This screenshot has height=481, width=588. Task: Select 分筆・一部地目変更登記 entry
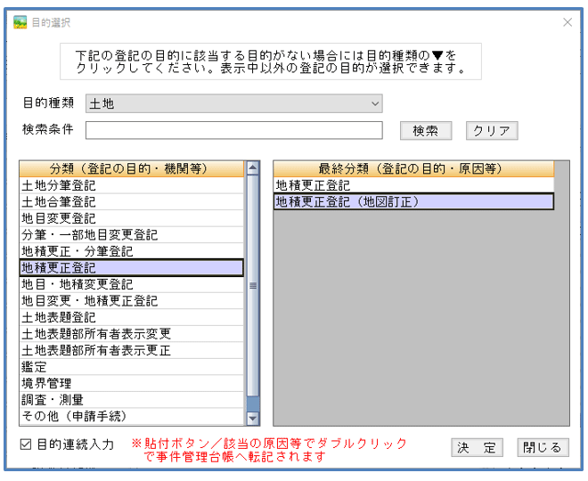(131, 235)
